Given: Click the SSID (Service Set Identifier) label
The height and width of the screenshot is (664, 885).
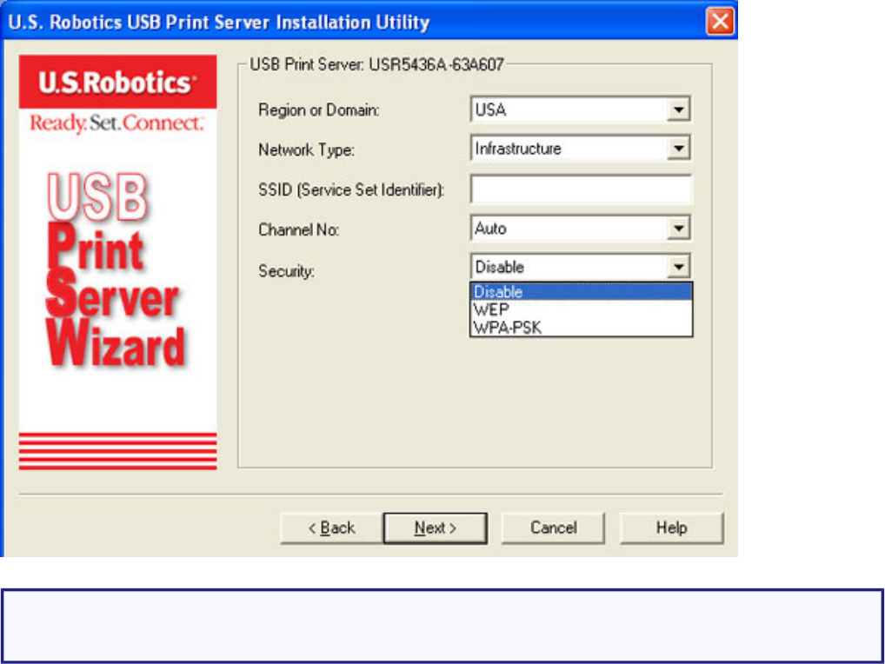Looking at the screenshot, I should pos(351,190).
